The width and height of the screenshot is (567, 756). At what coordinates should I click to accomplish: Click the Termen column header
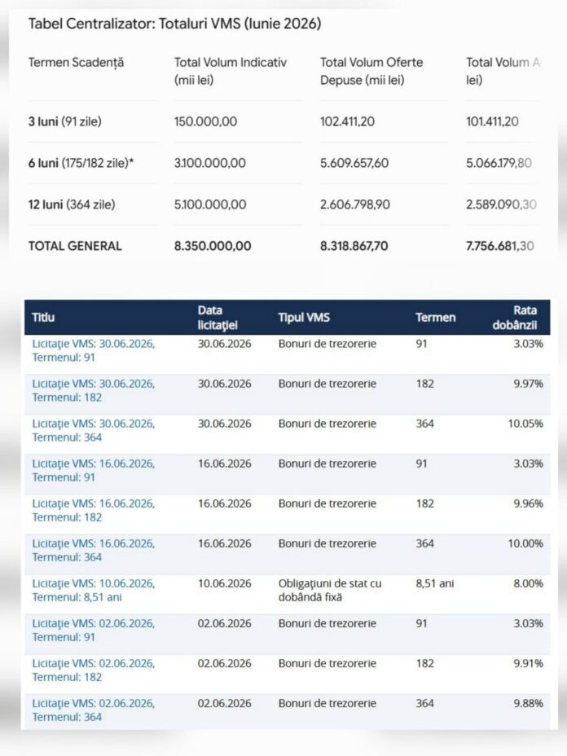coord(435,318)
